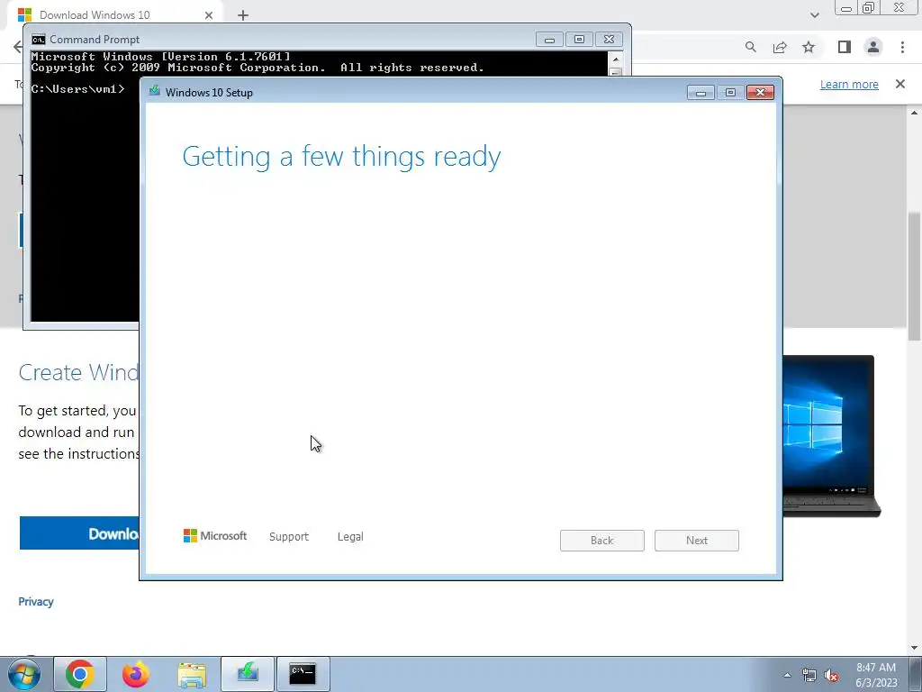This screenshot has width=922, height=692.
Task: Minimize the Chrome window
Action: pyautogui.click(x=846, y=7)
